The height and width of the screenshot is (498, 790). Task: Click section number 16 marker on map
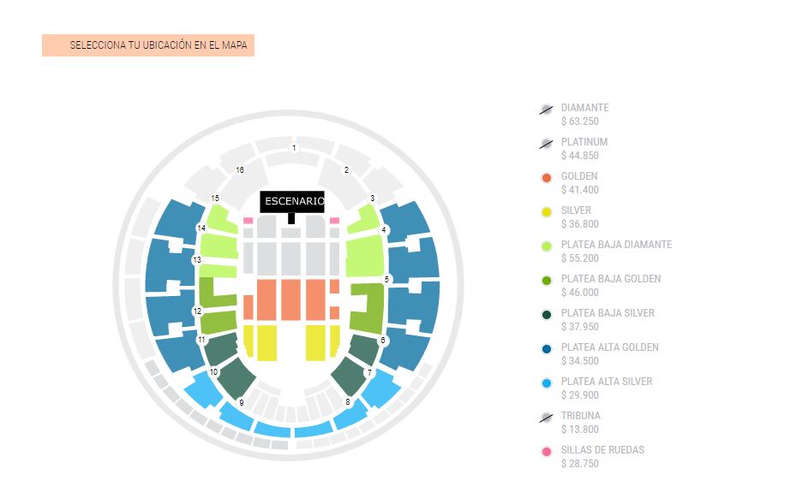(x=240, y=170)
